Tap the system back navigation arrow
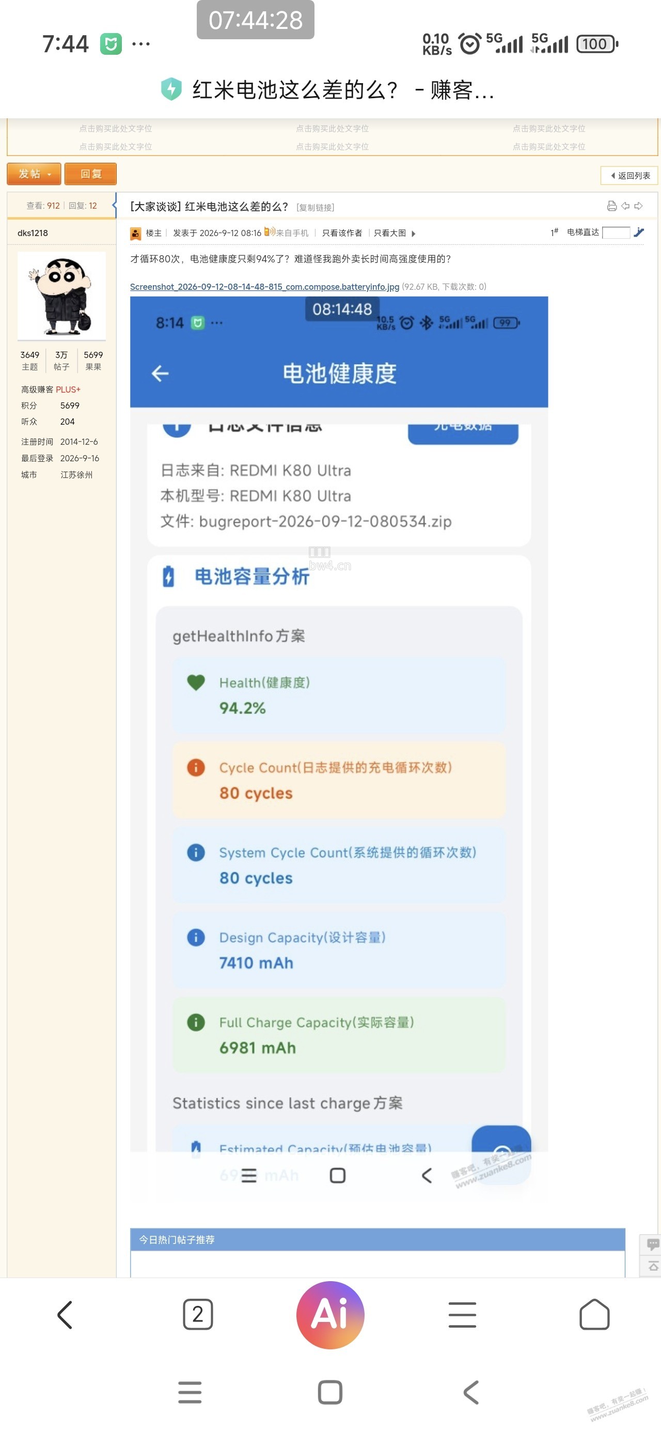The image size is (661, 1432). pos(471,1393)
